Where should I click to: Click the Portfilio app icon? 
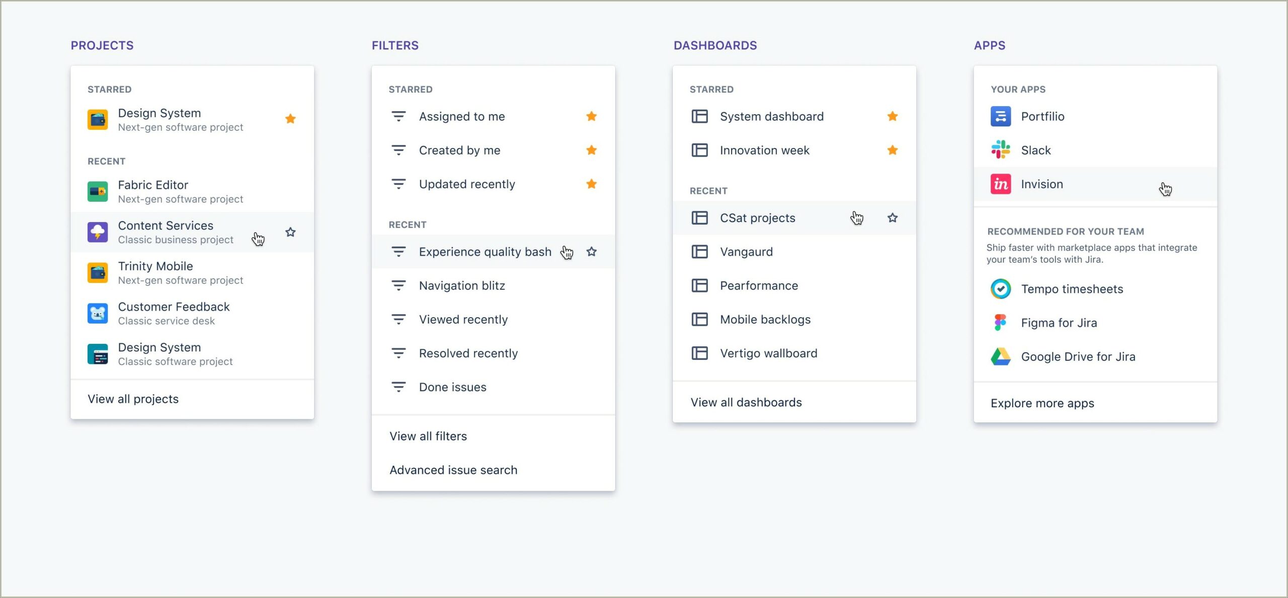pyautogui.click(x=1001, y=116)
